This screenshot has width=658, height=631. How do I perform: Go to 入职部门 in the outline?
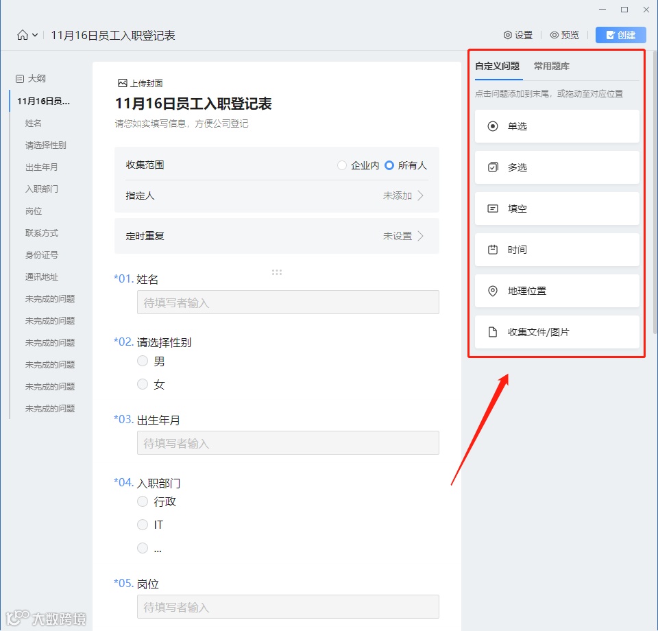click(x=42, y=189)
